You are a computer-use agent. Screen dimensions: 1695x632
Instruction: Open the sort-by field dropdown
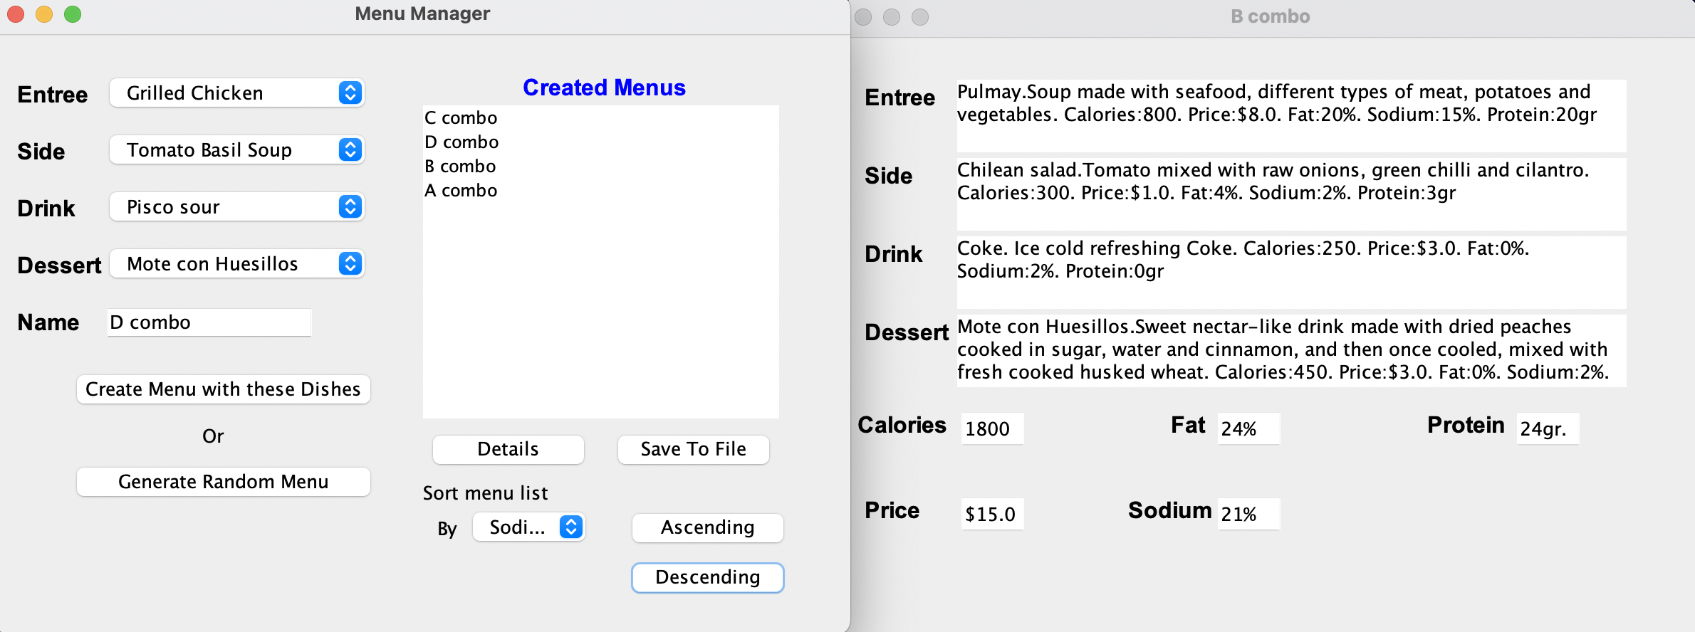[x=529, y=527]
